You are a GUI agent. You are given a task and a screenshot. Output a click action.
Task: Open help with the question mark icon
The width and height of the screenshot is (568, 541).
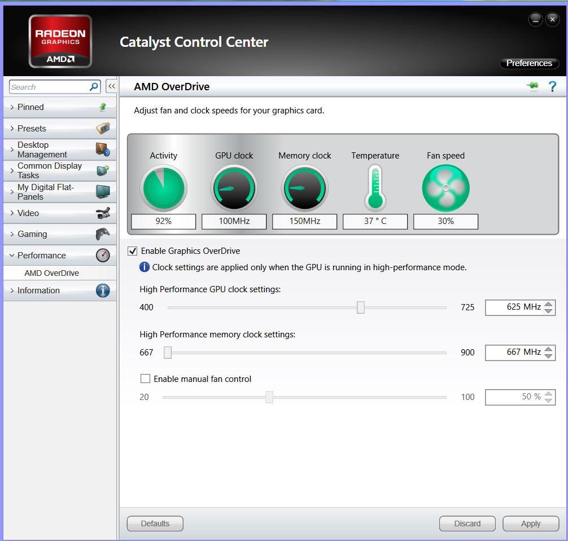pos(552,86)
